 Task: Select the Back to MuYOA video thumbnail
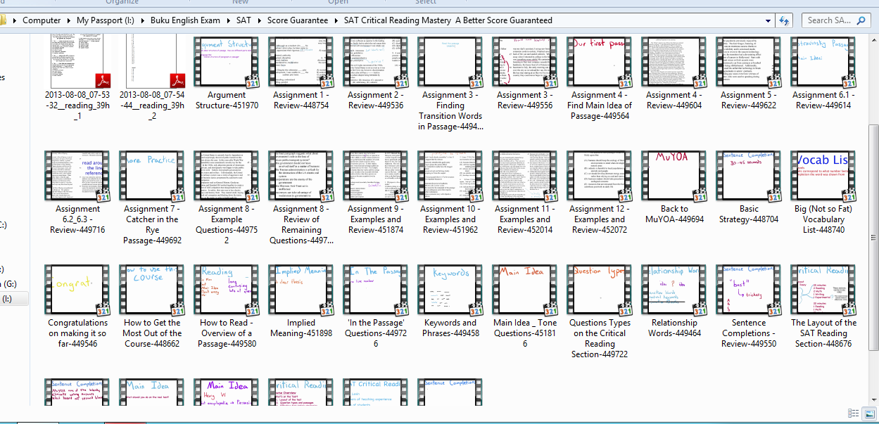[674, 176]
